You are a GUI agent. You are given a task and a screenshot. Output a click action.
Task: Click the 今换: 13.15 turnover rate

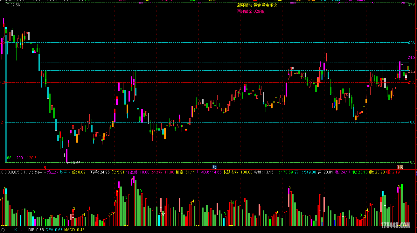(x=263, y=172)
